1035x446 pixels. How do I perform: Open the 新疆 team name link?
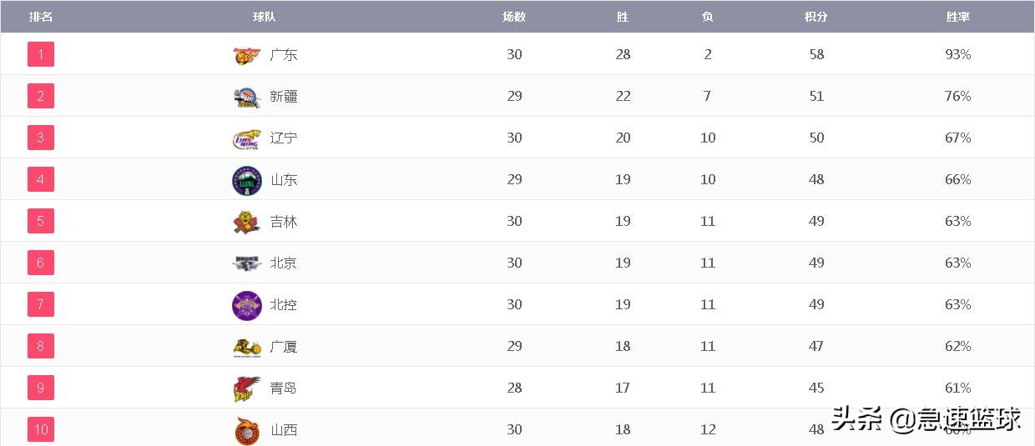tap(284, 97)
